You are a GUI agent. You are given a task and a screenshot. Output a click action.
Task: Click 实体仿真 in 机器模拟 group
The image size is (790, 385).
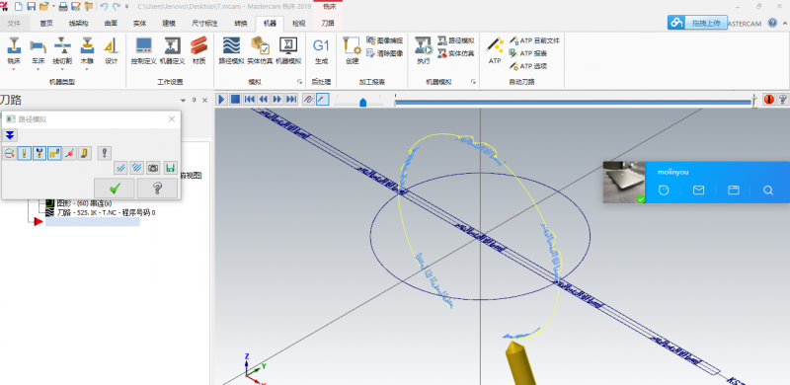tap(456, 53)
